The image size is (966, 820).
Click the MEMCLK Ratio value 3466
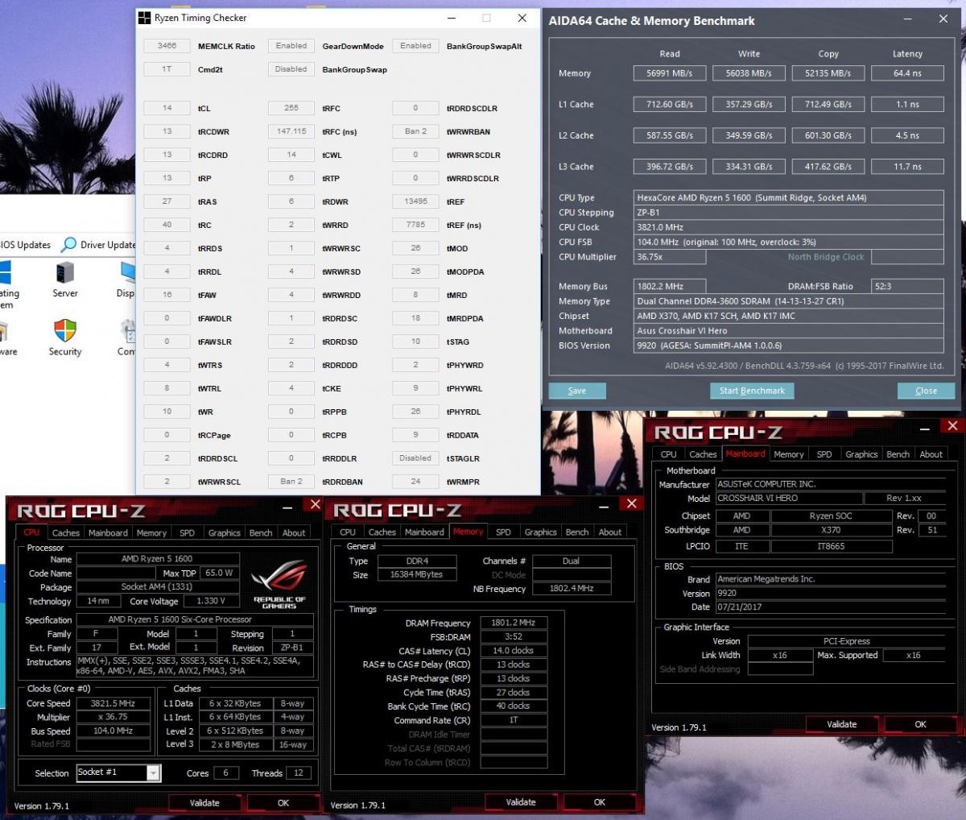click(167, 46)
